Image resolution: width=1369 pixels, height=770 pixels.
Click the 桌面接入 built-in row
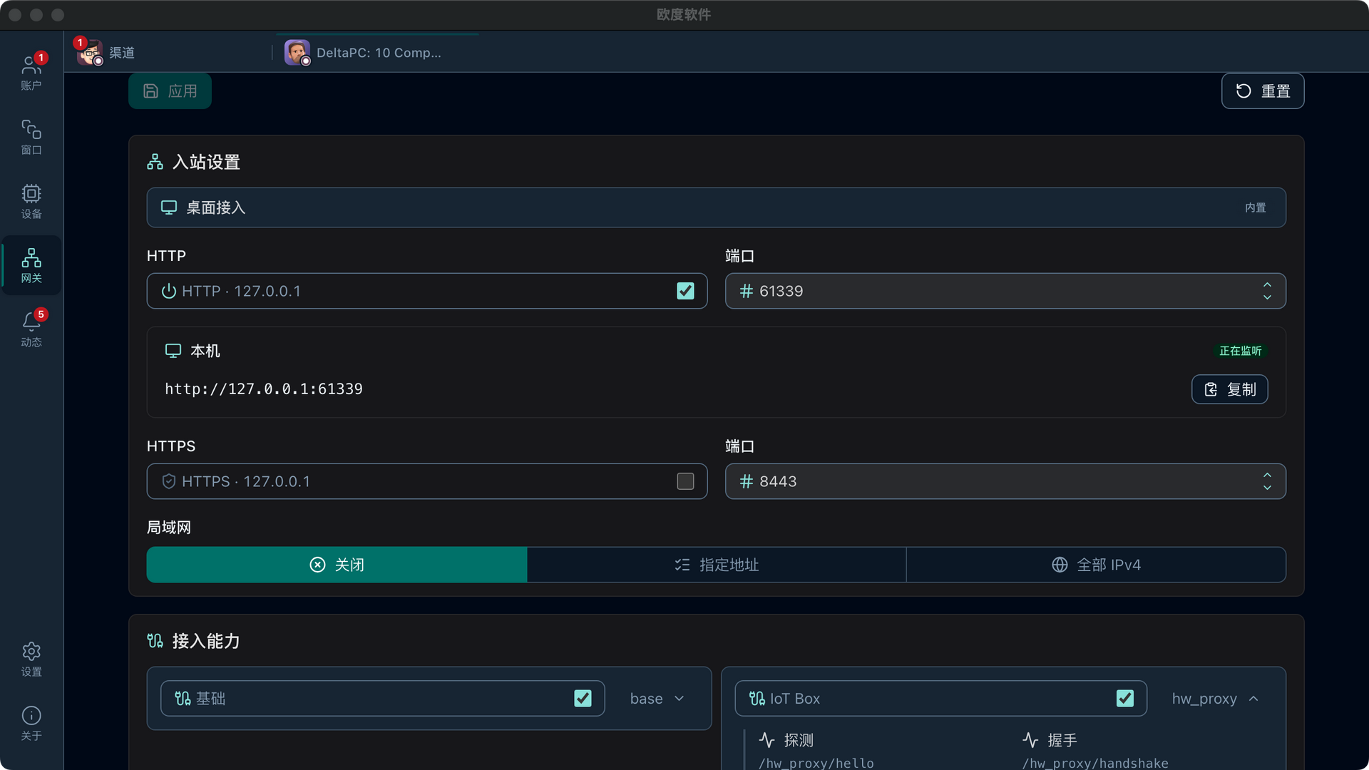tap(716, 207)
